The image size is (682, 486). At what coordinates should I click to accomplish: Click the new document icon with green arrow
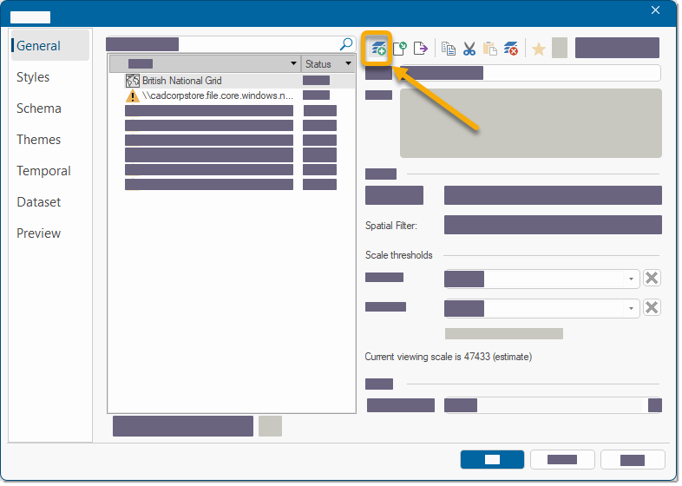pyautogui.click(x=400, y=49)
